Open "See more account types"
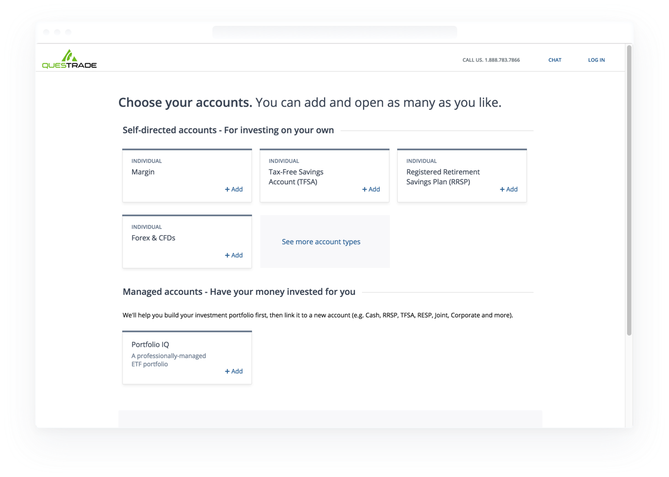The image size is (669, 477). coord(321,242)
